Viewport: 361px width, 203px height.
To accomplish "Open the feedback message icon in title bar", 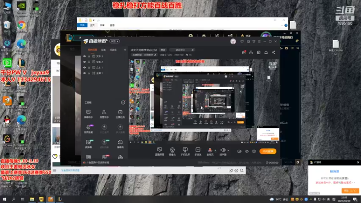I will click(242, 42).
